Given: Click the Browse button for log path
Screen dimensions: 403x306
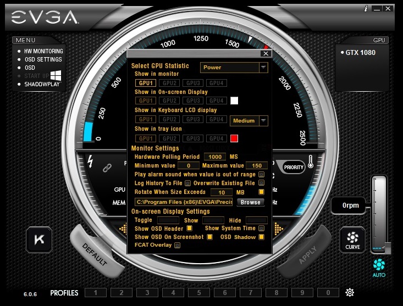Looking at the screenshot, I should pyautogui.click(x=251, y=202).
